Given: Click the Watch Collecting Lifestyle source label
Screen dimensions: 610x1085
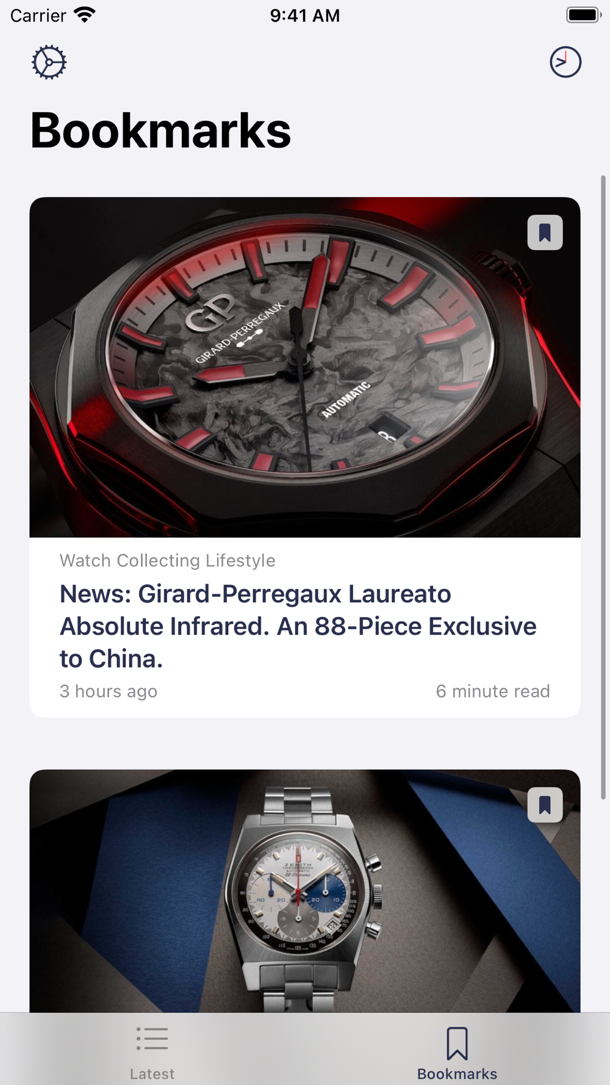Looking at the screenshot, I should [167, 560].
